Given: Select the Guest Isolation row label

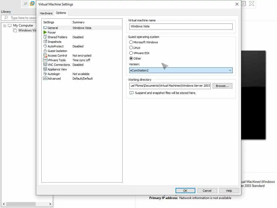Looking at the screenshot, I should [x=57, y=51].
